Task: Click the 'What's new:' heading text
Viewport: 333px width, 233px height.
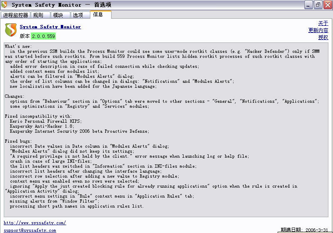Action: click(x=18, y=46)
